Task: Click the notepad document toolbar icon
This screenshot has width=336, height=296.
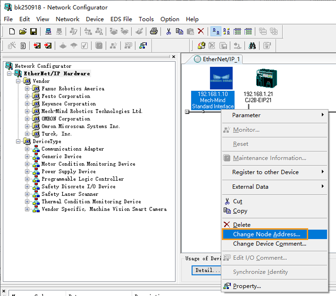Action: click(23, 46)
